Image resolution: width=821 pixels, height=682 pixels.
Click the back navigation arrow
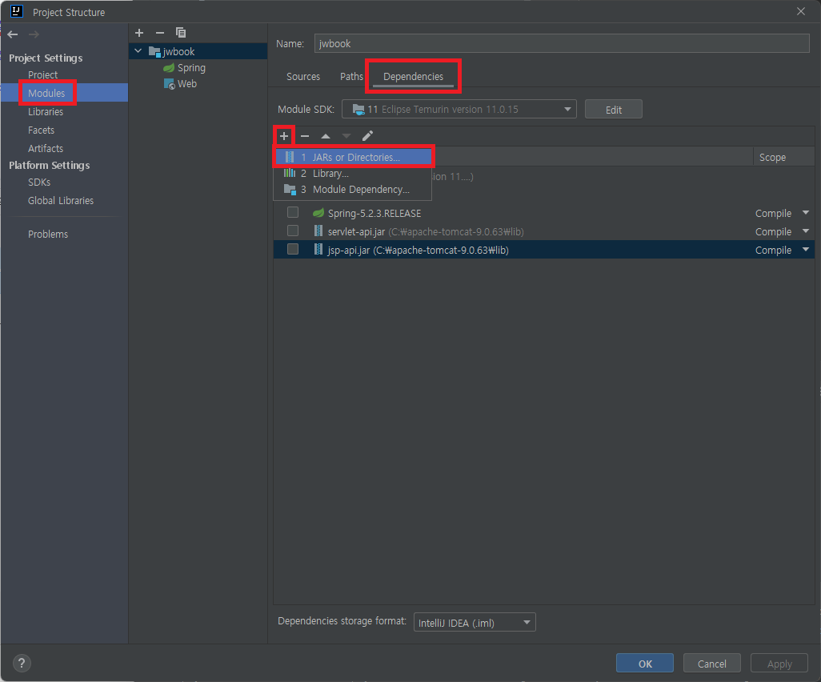coord(13,34)
